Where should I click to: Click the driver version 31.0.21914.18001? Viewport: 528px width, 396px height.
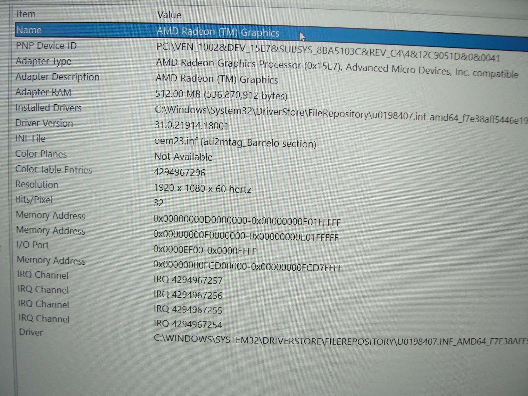tap(191, 125)
